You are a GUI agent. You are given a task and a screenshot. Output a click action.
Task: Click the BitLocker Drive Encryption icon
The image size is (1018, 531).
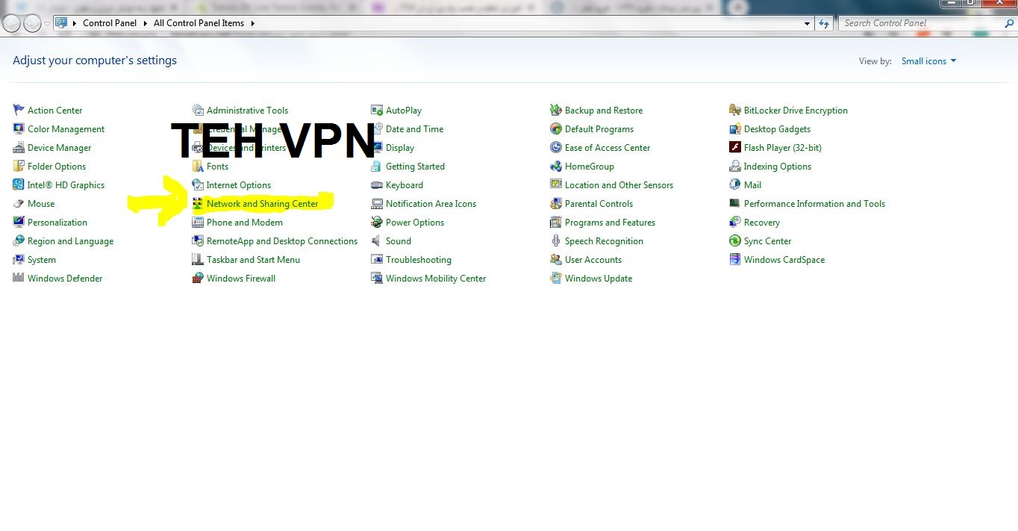pos(735,110)
